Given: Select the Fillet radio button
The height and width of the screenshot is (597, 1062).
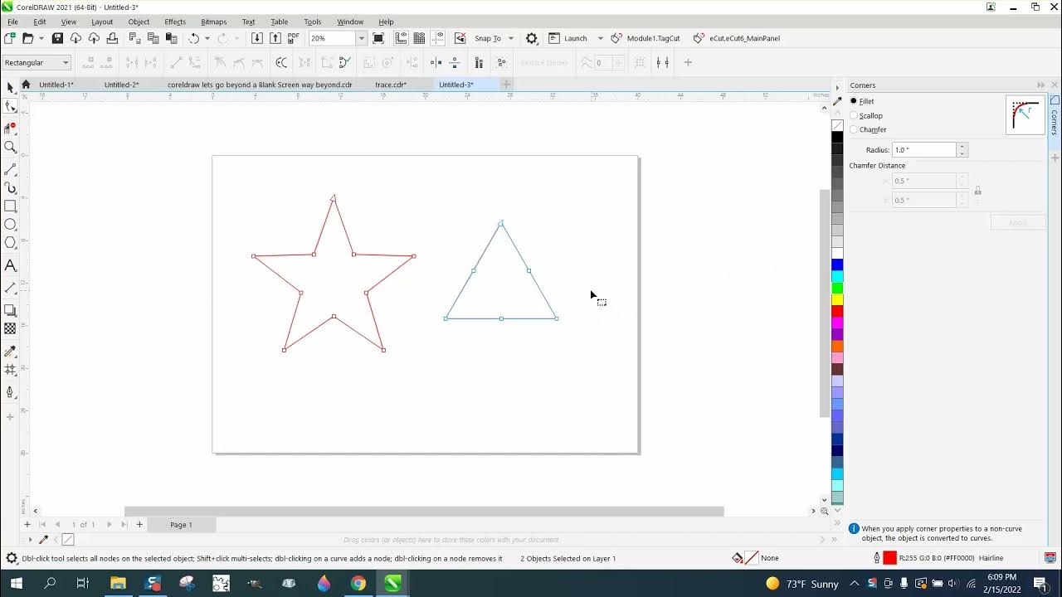Looking at the screenshot, I should click(x=854, y=101).
